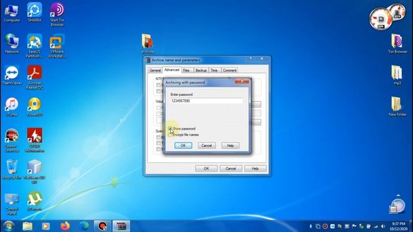The height and width of the screenshot is (232, 413).
Task: Select Acrobat Reader DC shortcut
Action: pos(34,77)
